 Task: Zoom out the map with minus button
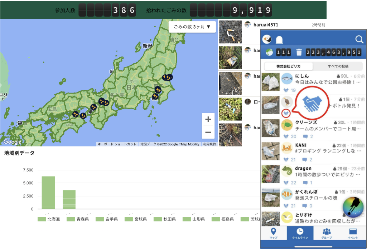(x=208, y=132)
